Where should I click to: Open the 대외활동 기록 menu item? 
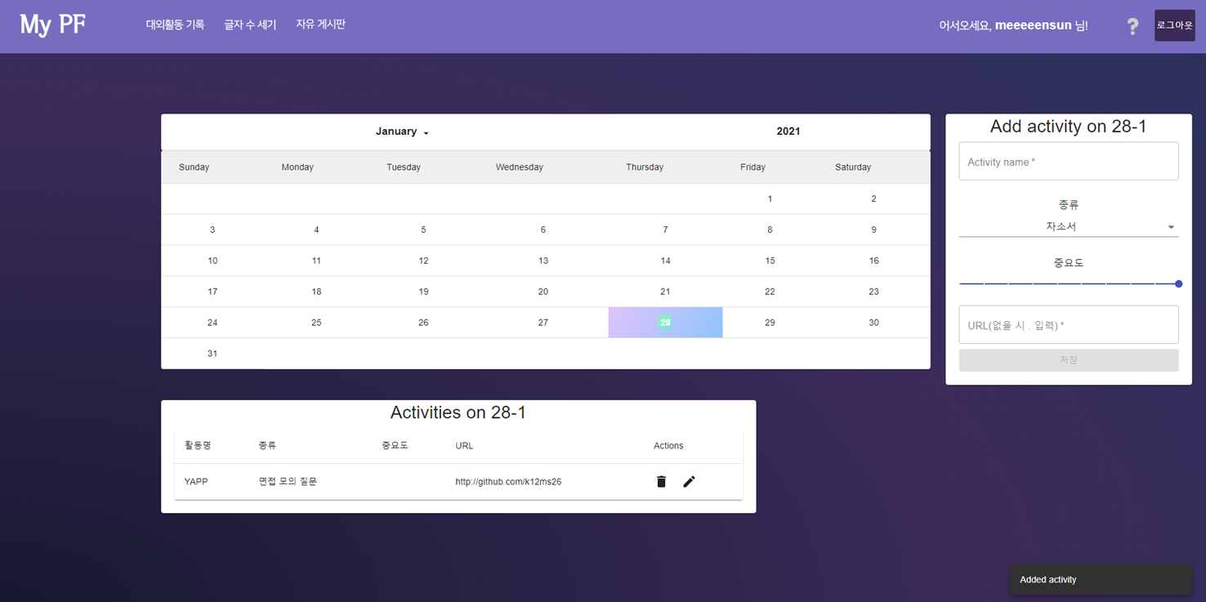click(175, 25)
